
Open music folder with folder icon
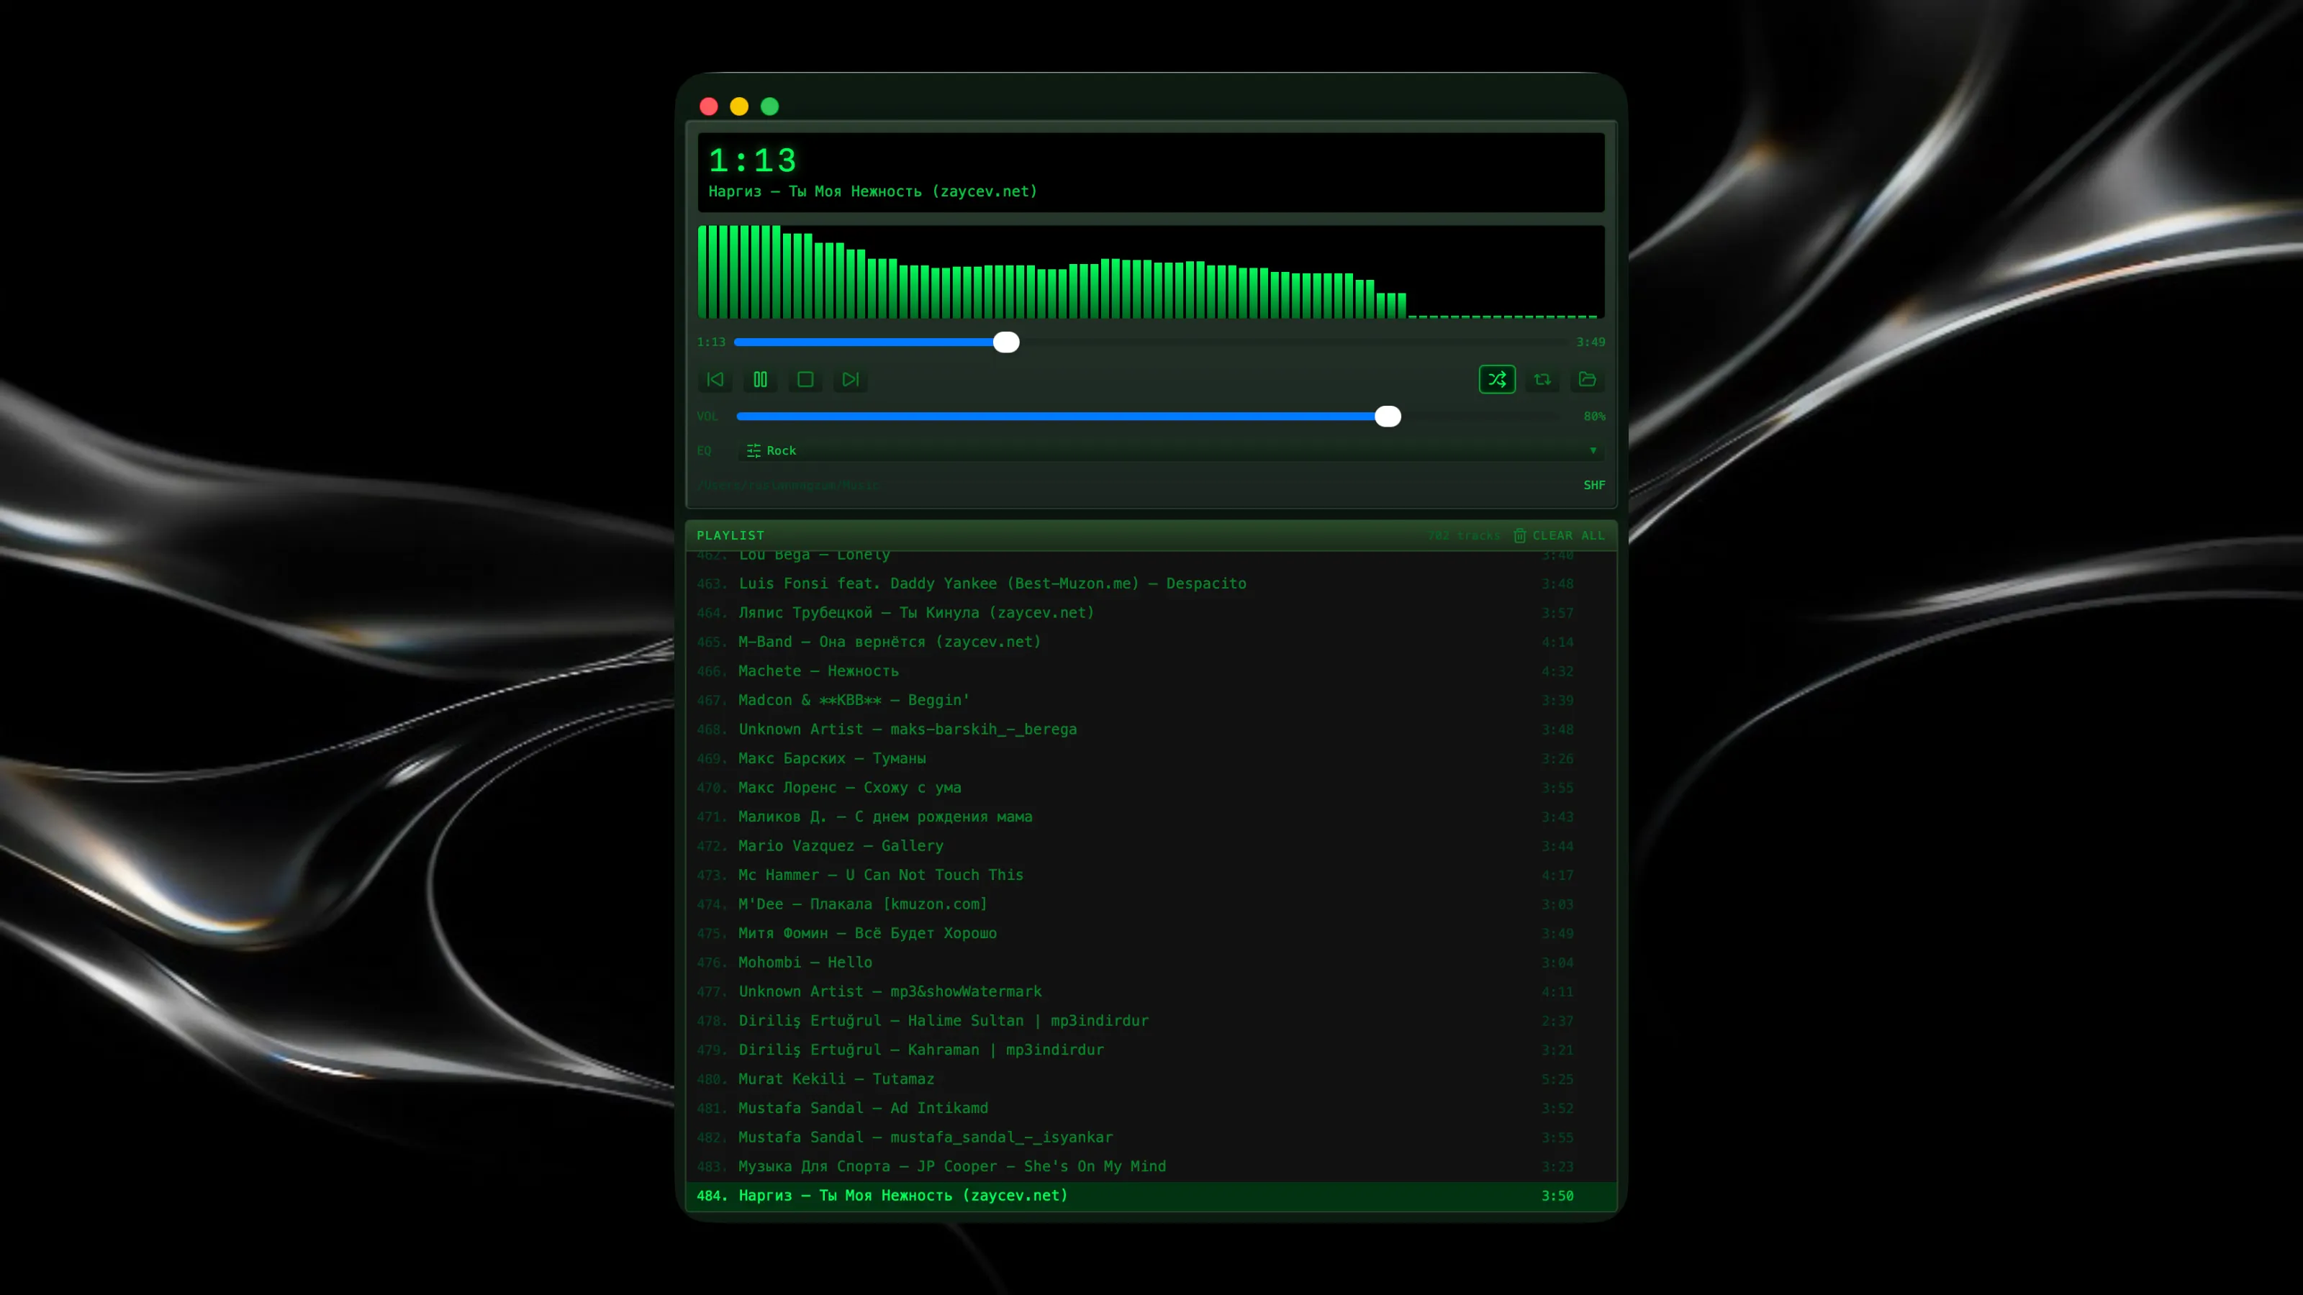(x=1587, y=380)
